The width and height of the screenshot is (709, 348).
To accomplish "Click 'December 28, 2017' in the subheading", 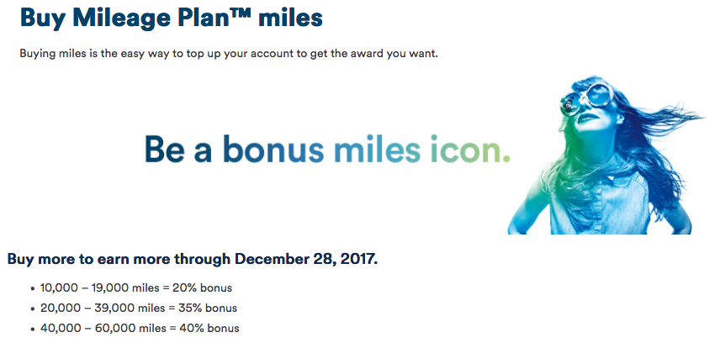I will click(x=307, y=260).
